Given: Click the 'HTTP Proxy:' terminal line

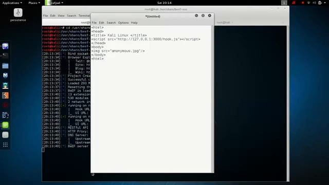Looking at the screenshot, I should (x=66, y=132).
